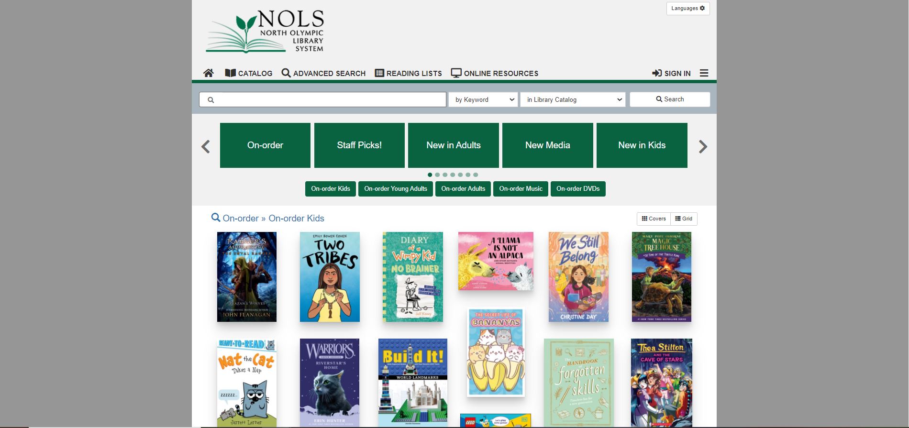
Task: Select the New Media category tile
Action: 548,145
